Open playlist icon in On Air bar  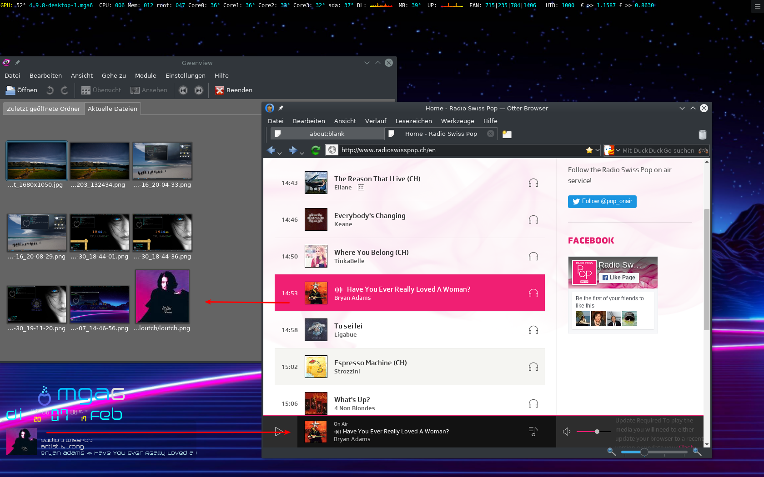click(x=533, y=432)
